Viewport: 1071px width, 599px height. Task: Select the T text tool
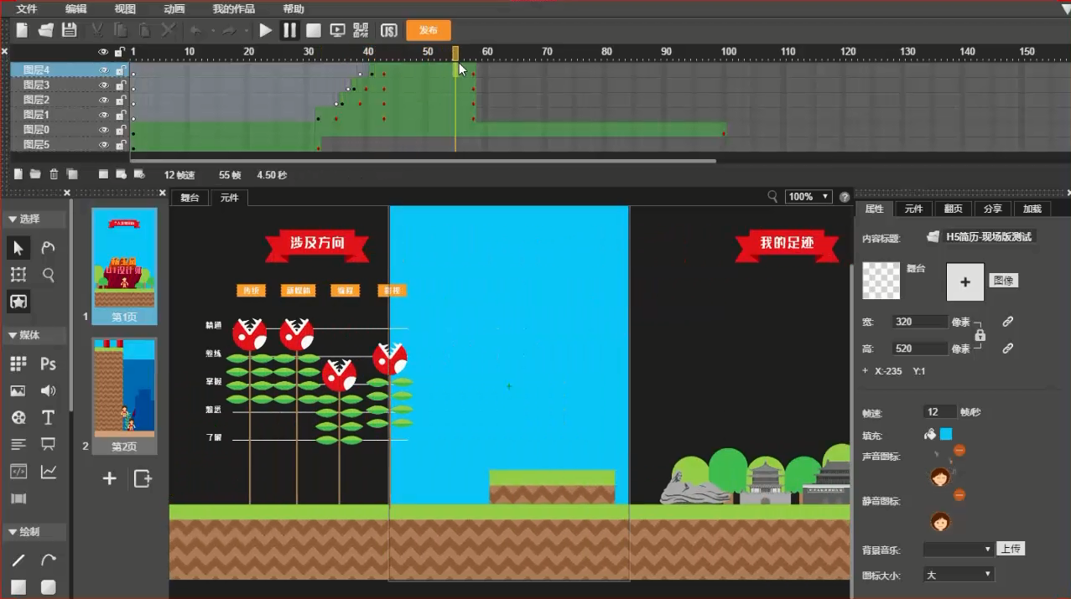[49, 417]
